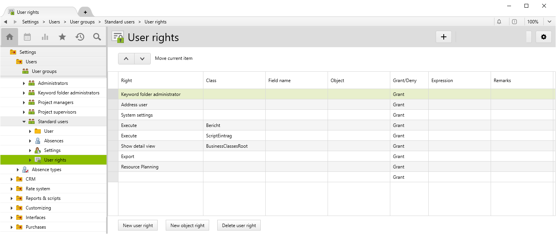Open the history clock icon
556x234 pixels.
[x=80, y=37]
